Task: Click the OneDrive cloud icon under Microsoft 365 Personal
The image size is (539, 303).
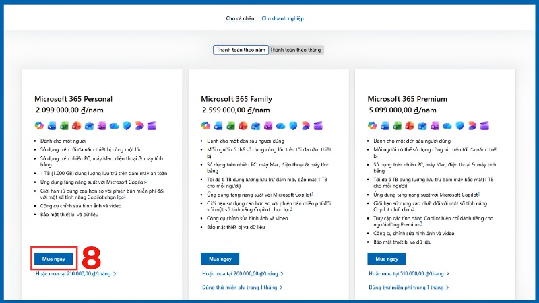Action: pyautogui.click(x=114, y=126)
